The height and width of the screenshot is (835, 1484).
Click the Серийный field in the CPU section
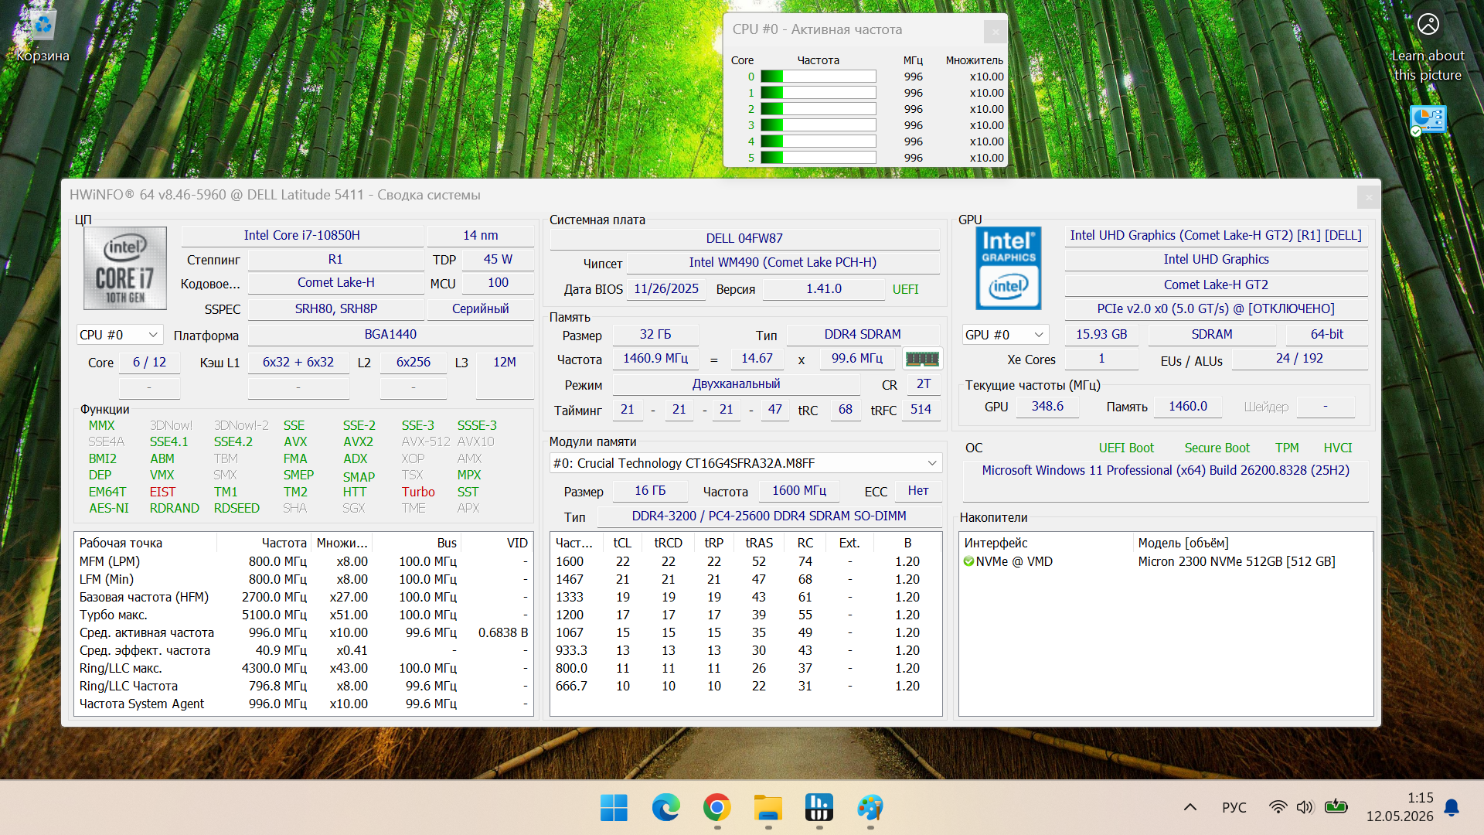click(480, 309)
